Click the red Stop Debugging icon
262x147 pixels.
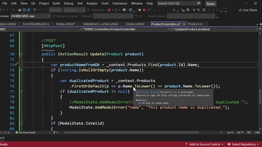144,10
